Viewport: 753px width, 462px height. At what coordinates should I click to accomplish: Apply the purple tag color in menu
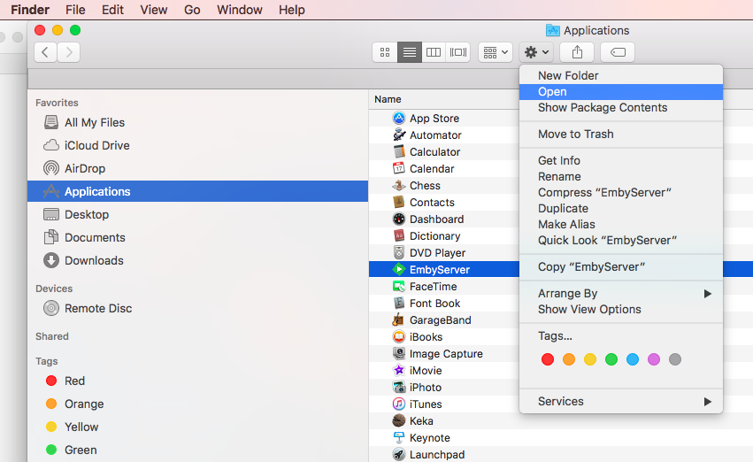(654, 359)
